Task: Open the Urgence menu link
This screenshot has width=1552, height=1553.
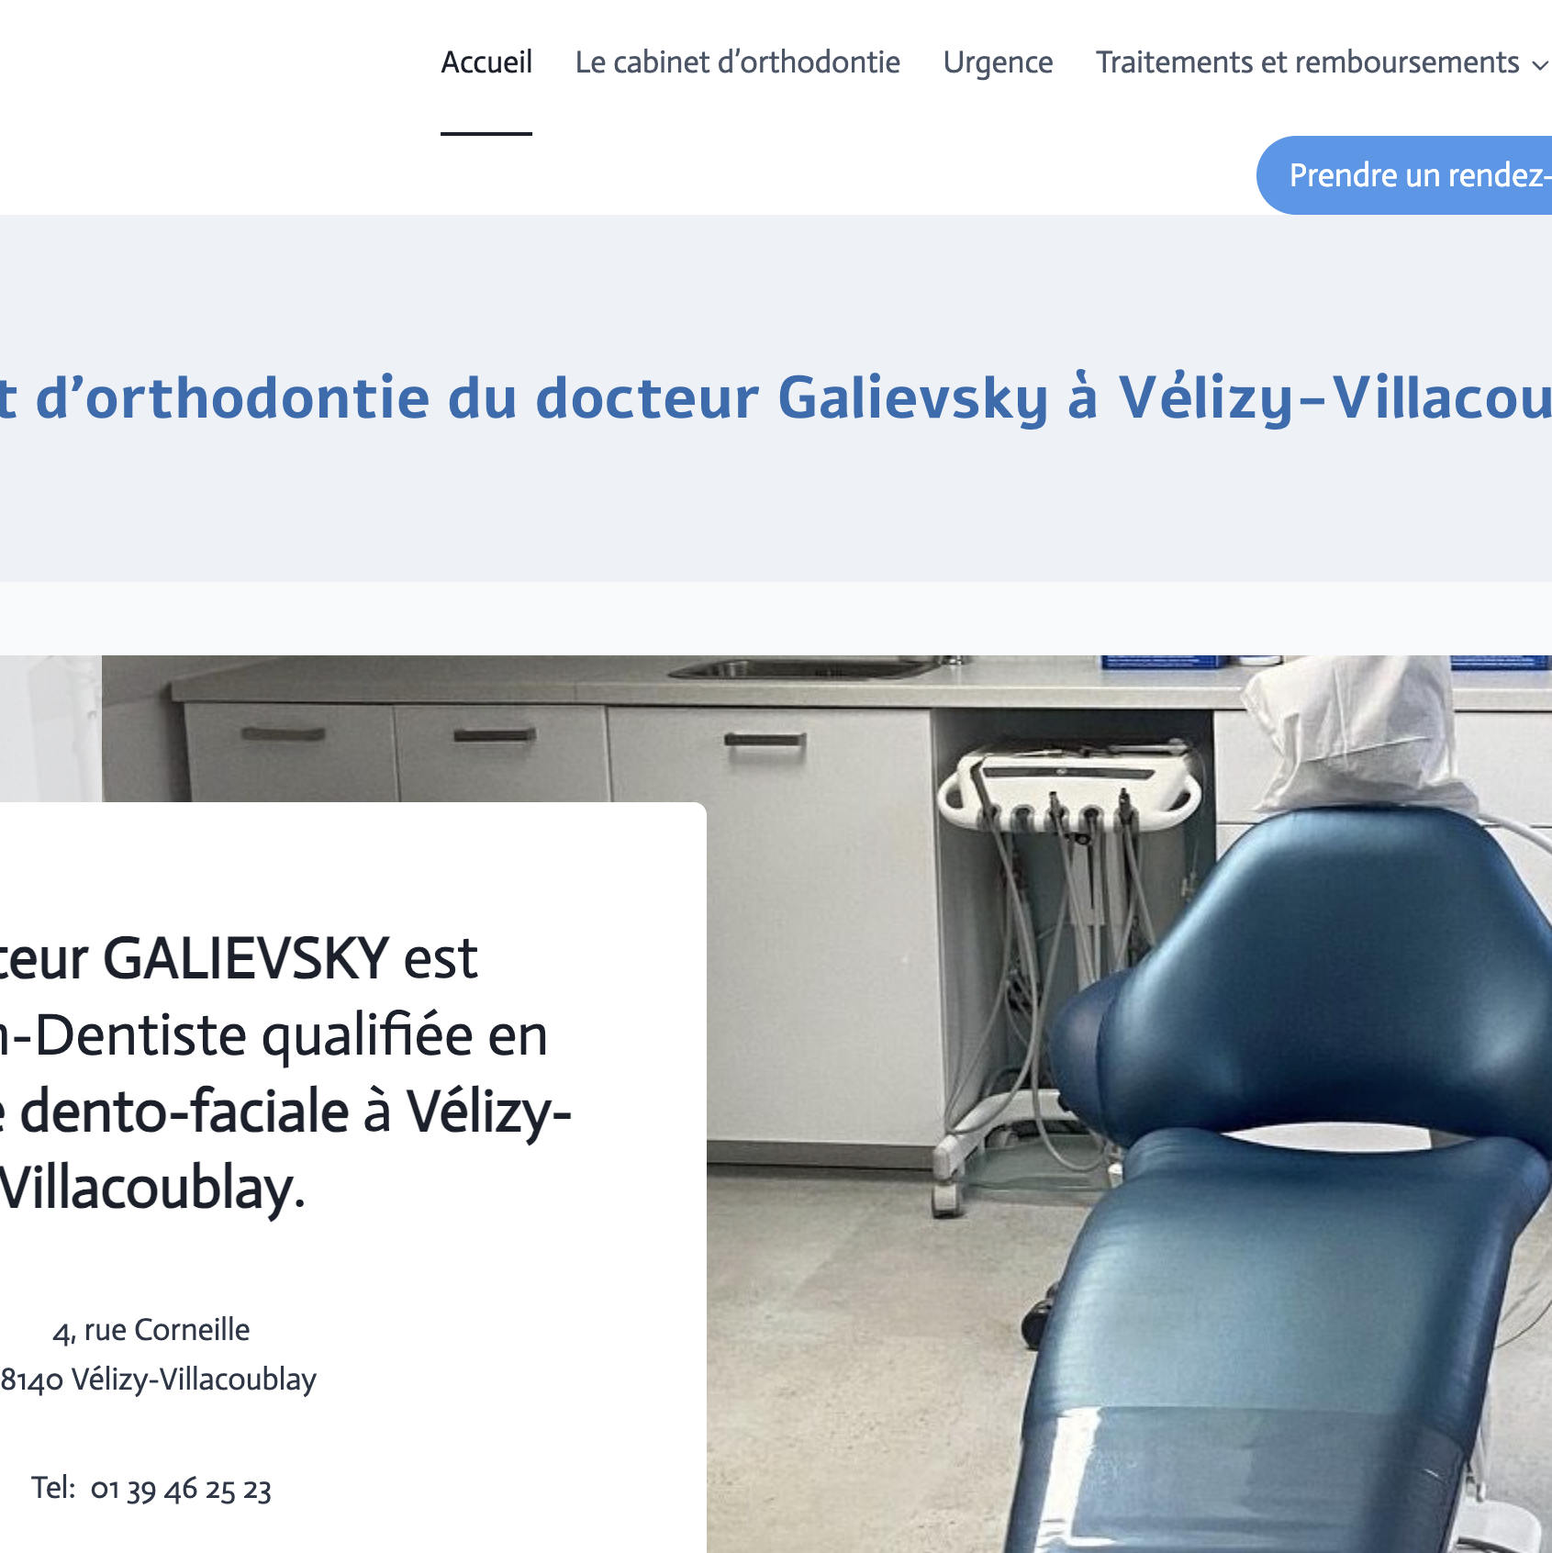Action: point(998,62)
